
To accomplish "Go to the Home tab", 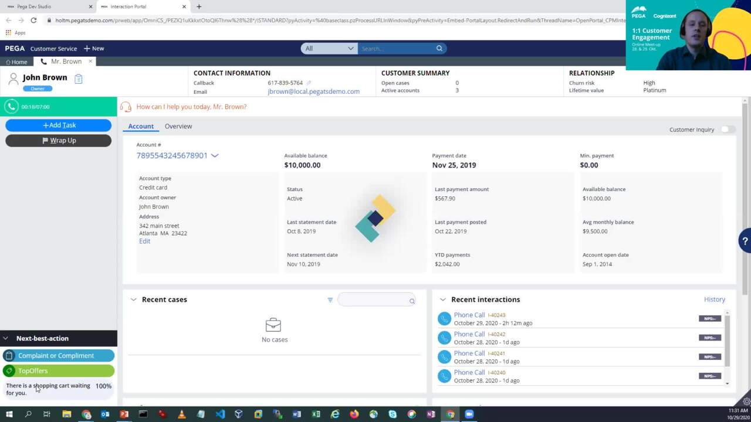I will click(x=16, y=62).
